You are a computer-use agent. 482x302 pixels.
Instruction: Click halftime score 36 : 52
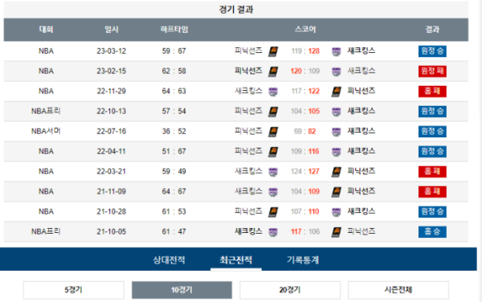tap(174, 131)
